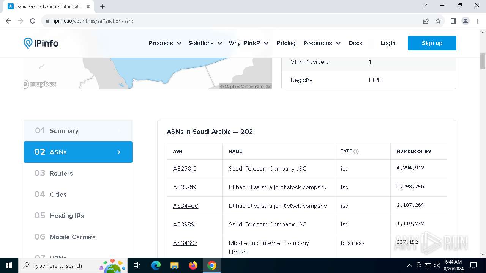This screenshot has width=486, height=273.
Task: Click Middle East Internet Company Limited name
Action: tap(269, 248)
